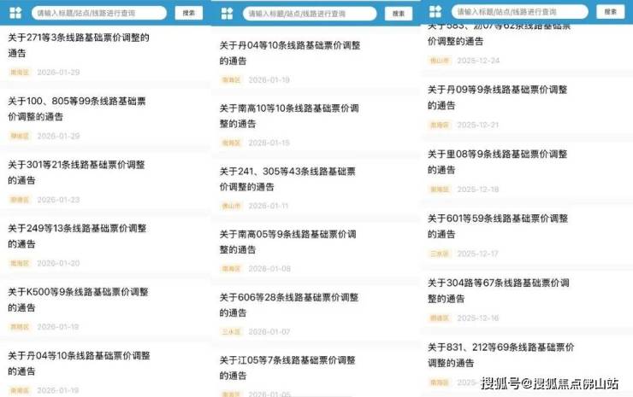Click date 2025-12-17 under the 601 notice
The width and height of the screenshot is (633, 397).
pos(477,254)
